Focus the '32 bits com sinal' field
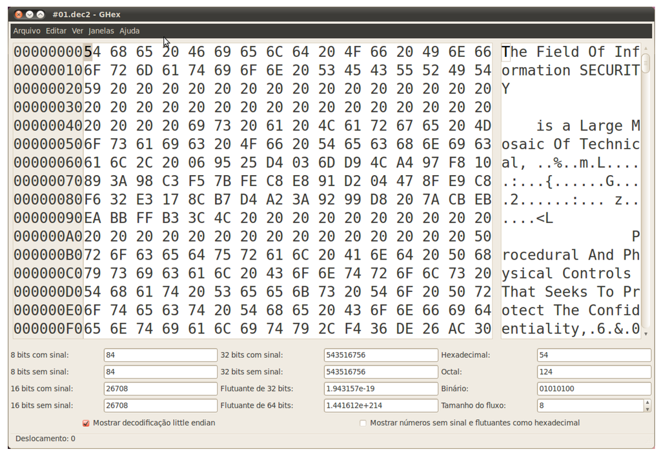 [x=380, y=355]
